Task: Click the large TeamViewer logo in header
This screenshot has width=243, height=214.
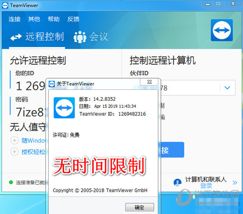Action: (222, 30)
